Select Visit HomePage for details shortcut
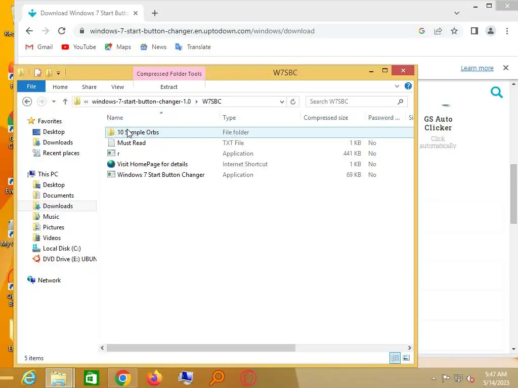 pos(152,164)
